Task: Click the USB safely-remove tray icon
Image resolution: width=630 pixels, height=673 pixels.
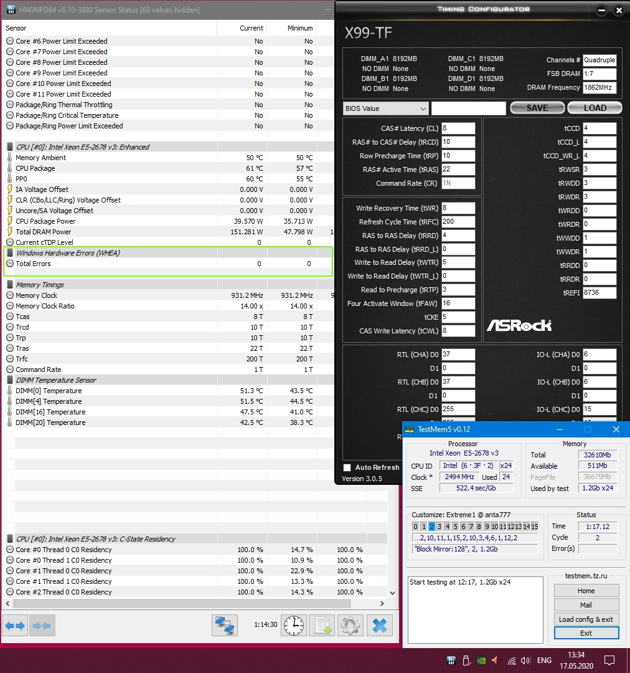Action: click(x=467, y=661)
